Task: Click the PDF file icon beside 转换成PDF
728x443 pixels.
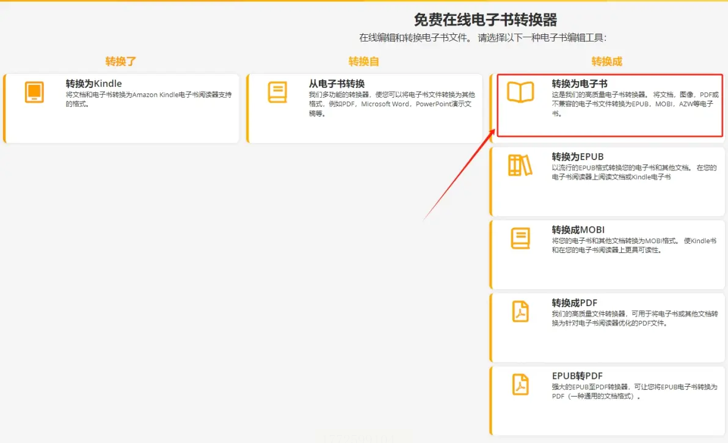Action: coord(520,311)
